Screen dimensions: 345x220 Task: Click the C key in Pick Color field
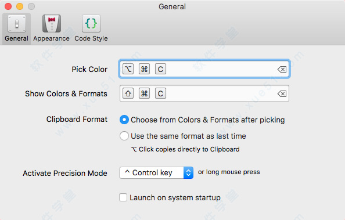161,69
